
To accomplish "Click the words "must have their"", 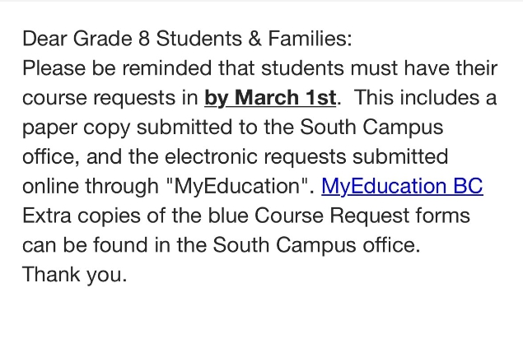I will pos(424,68).
